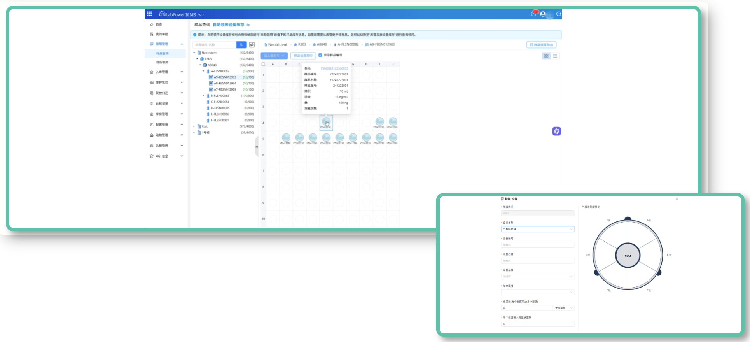This screenshot has height=342, width=750.
Task: Click the 设备编号 input field
Action: coord(537,245)
